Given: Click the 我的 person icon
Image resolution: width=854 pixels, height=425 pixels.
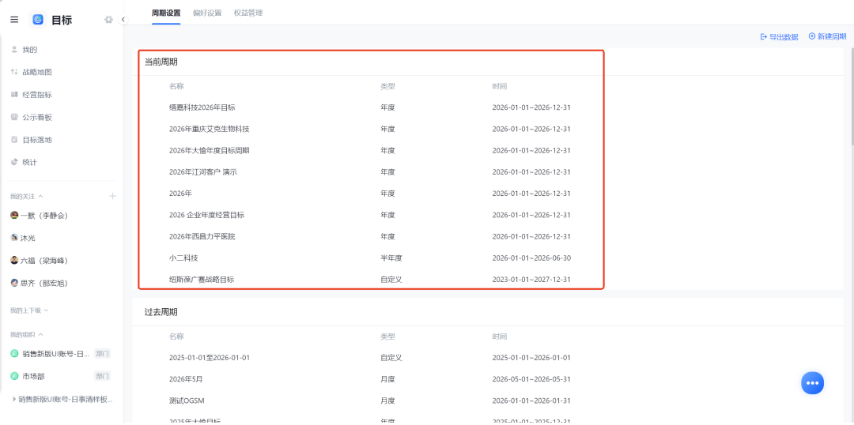Looking at the screenshot, I should (15, 49).
